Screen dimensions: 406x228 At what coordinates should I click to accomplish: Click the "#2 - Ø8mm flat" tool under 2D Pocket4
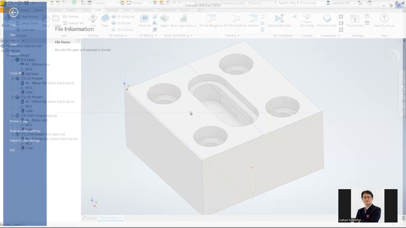49,83
